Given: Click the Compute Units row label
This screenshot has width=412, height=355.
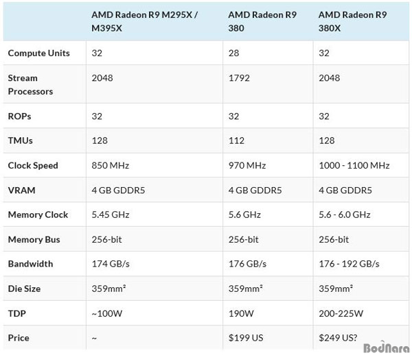Looking at the screenshot, I should pyautogui.click(x=39, y=53).
